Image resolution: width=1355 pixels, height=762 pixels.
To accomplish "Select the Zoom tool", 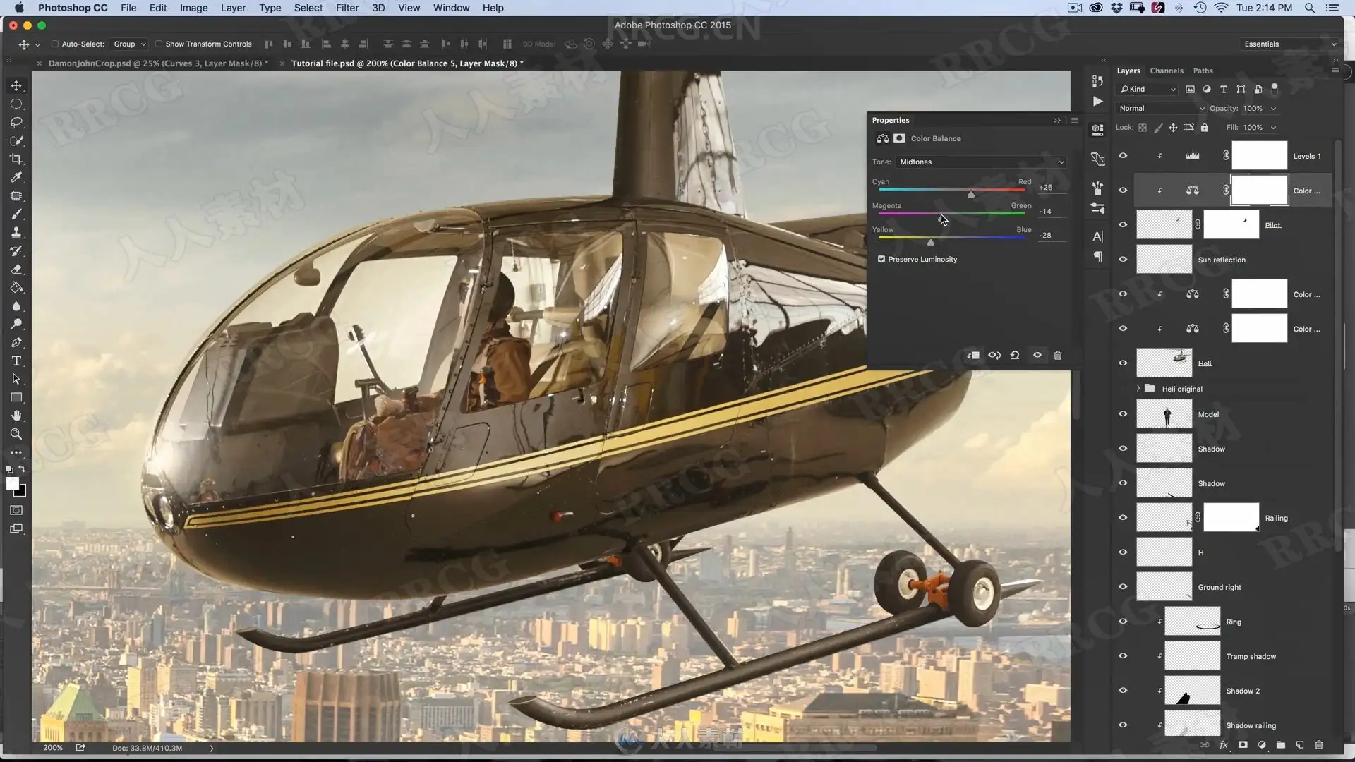I will pyautogui.click(x=16, y=434).
